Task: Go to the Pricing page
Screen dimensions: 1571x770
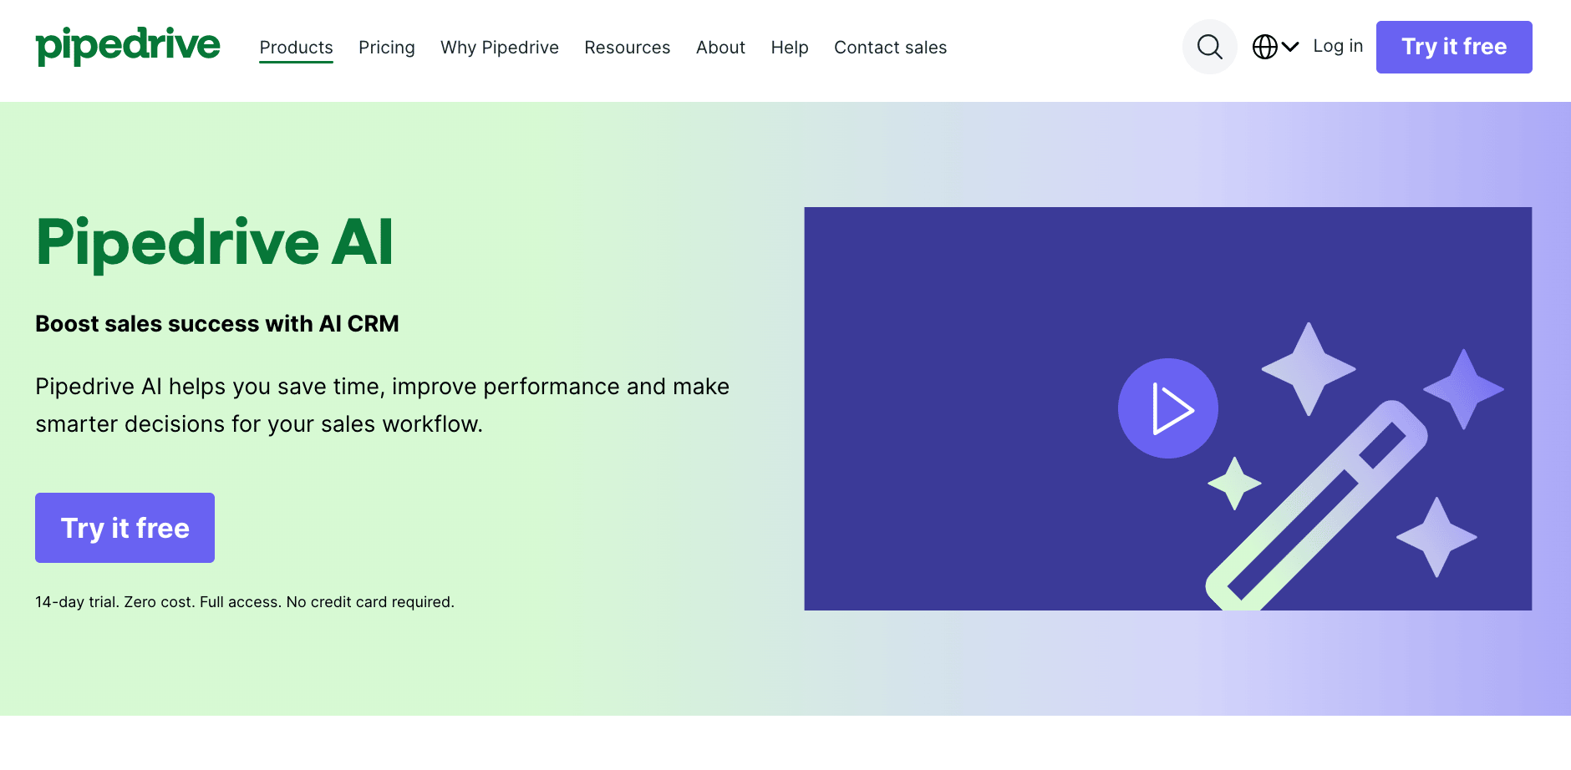Action: click(x=386, y=48)
